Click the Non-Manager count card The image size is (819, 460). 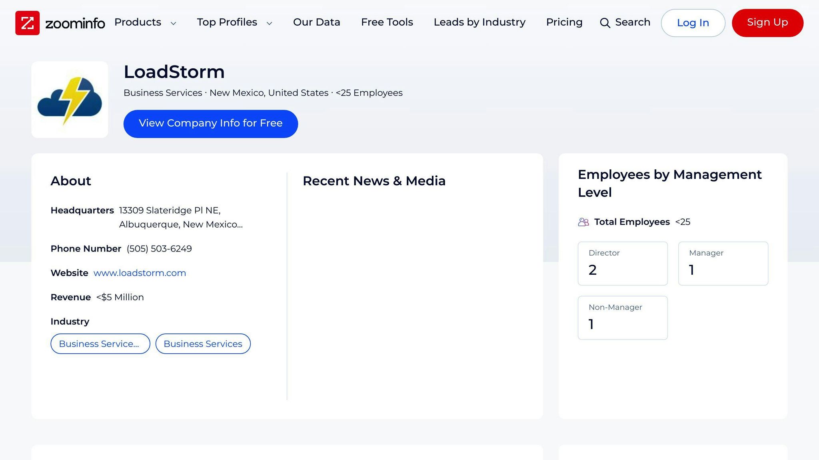(x=623, y=318)
